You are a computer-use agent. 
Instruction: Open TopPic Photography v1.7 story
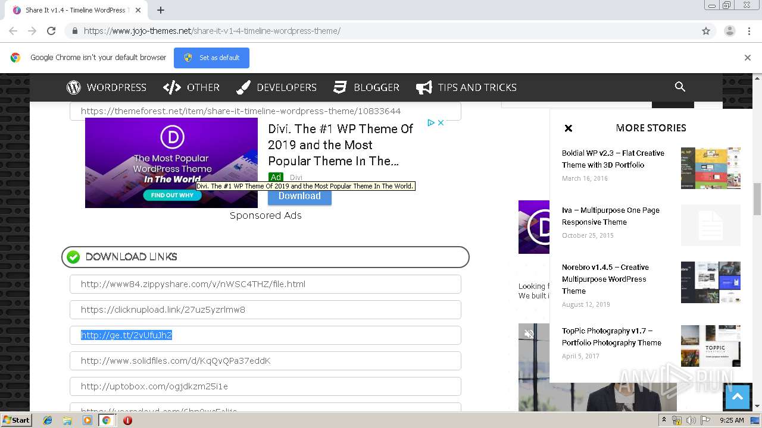(x=611, y=336)
